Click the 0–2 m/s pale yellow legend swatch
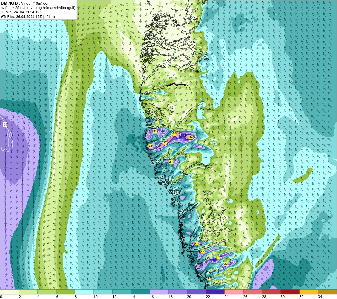Viewport: 337px width, 299px height. click(9, 292)
